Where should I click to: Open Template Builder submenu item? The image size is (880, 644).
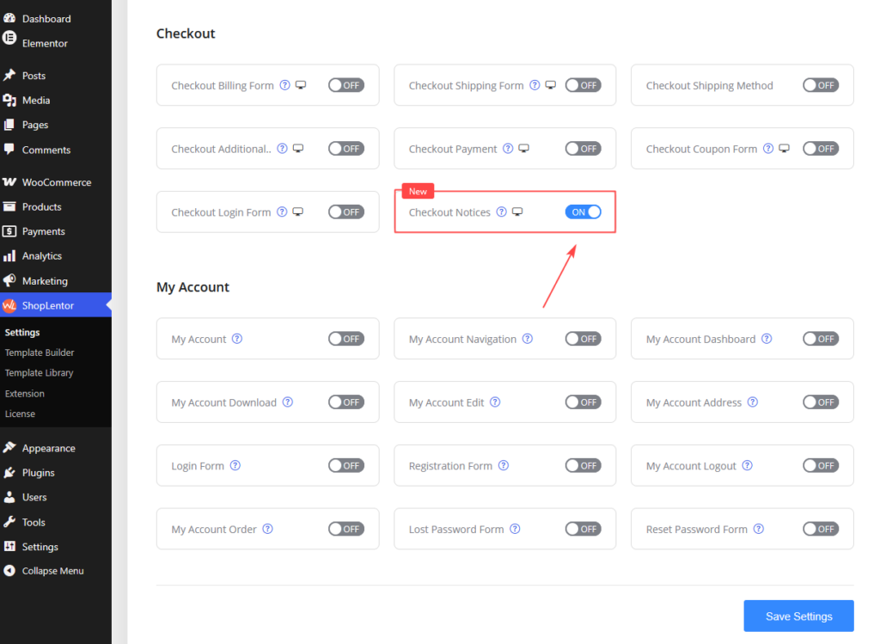pyautogui.click(x=40, y=353)
